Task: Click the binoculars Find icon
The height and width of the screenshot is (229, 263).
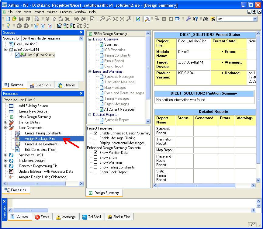Action: 206,19
